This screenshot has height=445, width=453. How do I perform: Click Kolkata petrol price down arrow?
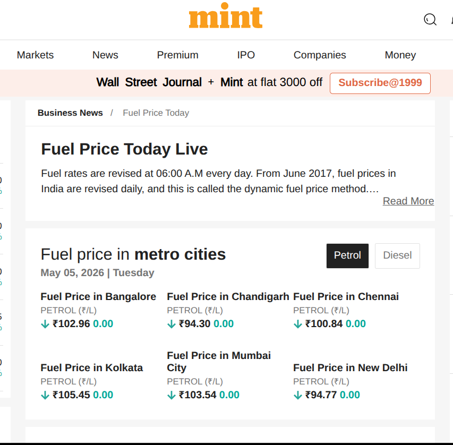[x=45, y=395]
